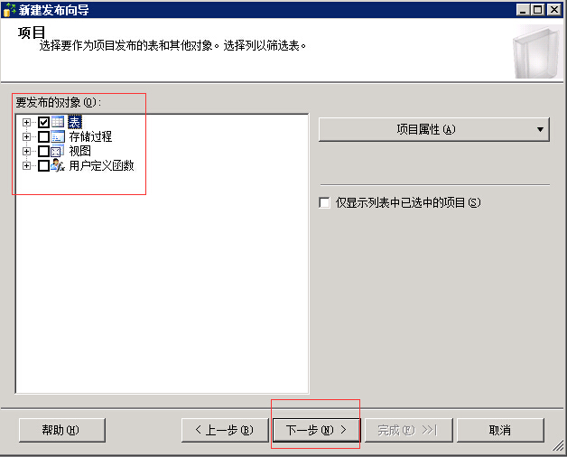Expand the 用户定义函数 tree node
Image resolution: width=567 pixels, height=457 pixels.
(26, 165)
